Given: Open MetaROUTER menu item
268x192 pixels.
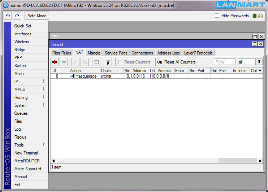Looking at the screenshot, I should 29,161.
